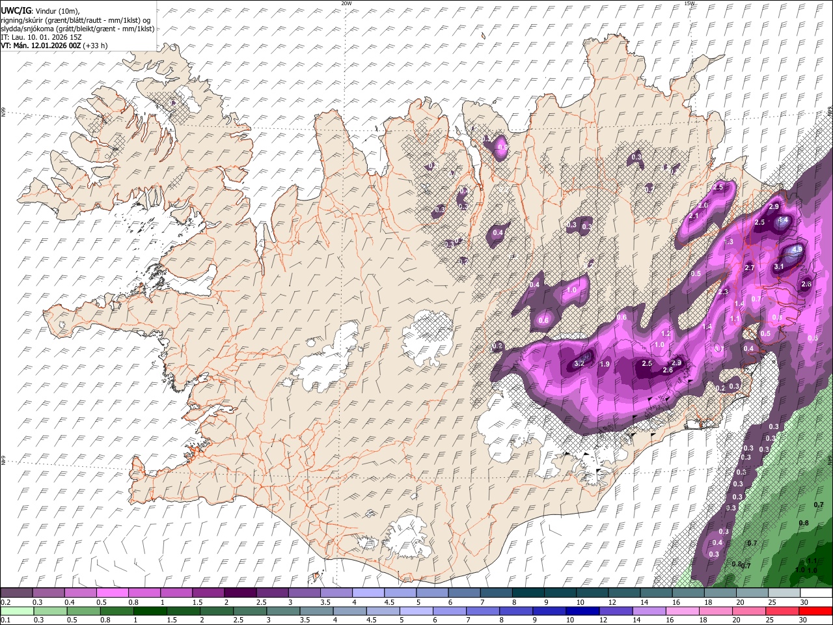Image resolution: width=833 pixels, height=625 pixels.
Task: Pick the lower-scale light purple swatch labeled 14
Action: click(649, 611)
